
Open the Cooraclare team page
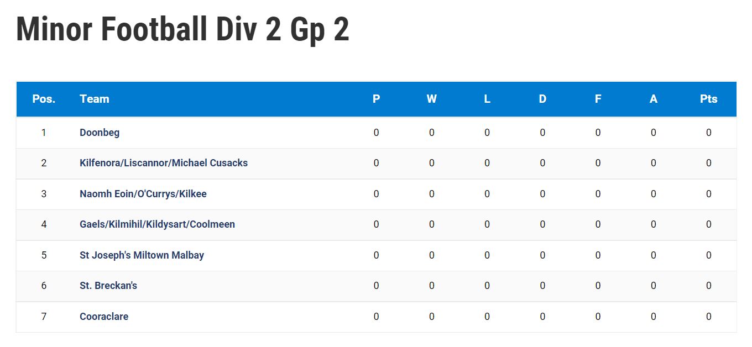pyautogui.click(x=104, y=317)
